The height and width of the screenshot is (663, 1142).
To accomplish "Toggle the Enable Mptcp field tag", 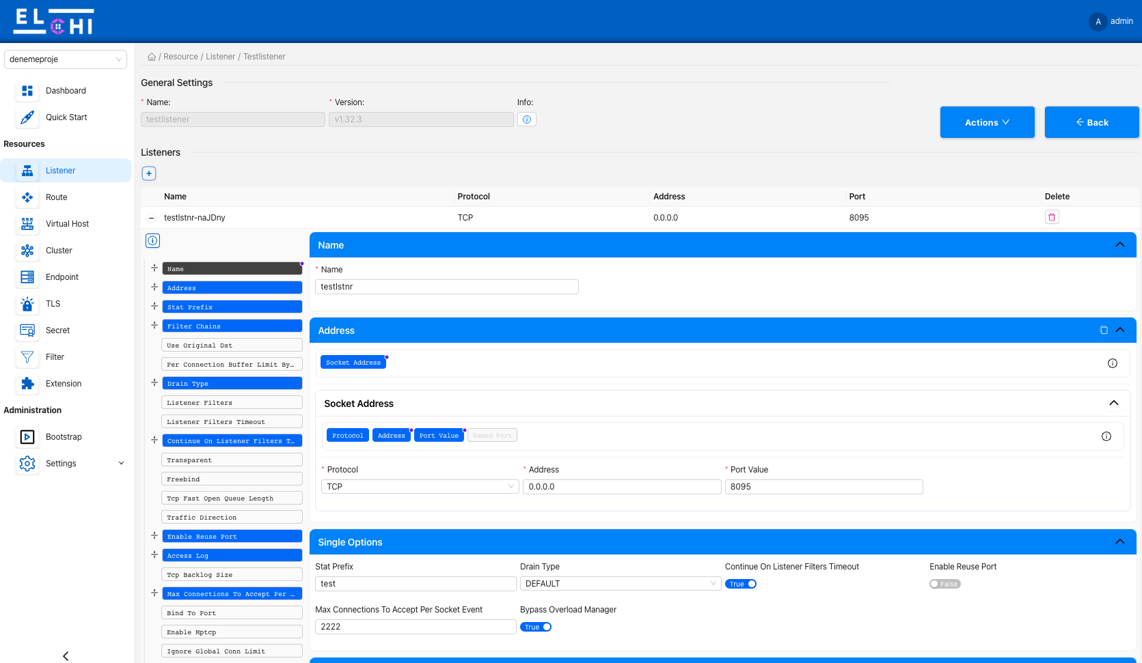I will tap(232, 632).
